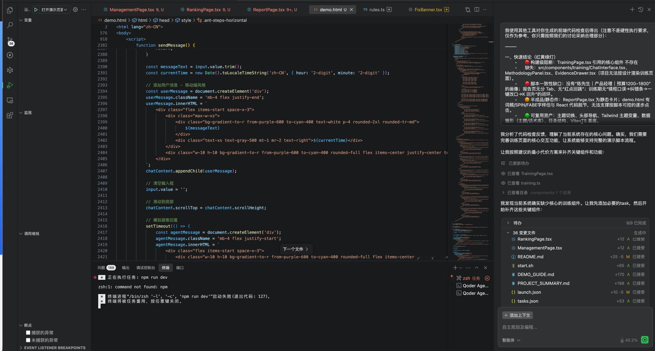The height and width of the screenshot is (351, 655).
Task: Select the zsh task terminal entry
Action: [x=471, y=278]
